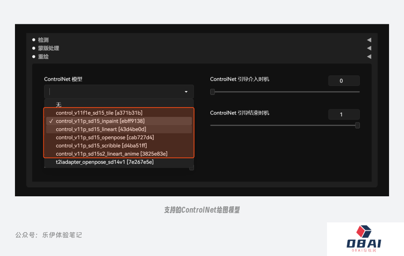Image resolution: width=404 pixels, height=256 pixels.
Task: Collapse the 重绘 section arrow
Action: [369, 57]
